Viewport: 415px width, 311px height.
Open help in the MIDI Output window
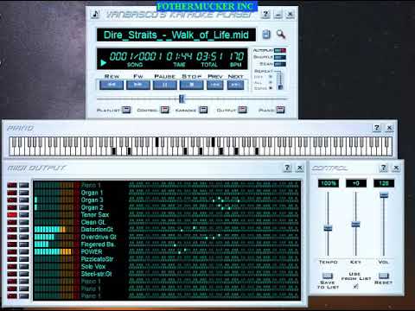coord(287,168)
